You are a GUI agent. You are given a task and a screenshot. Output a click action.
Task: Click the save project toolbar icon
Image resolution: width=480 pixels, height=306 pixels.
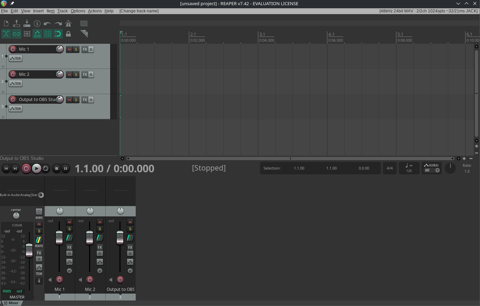click(27, 23)
